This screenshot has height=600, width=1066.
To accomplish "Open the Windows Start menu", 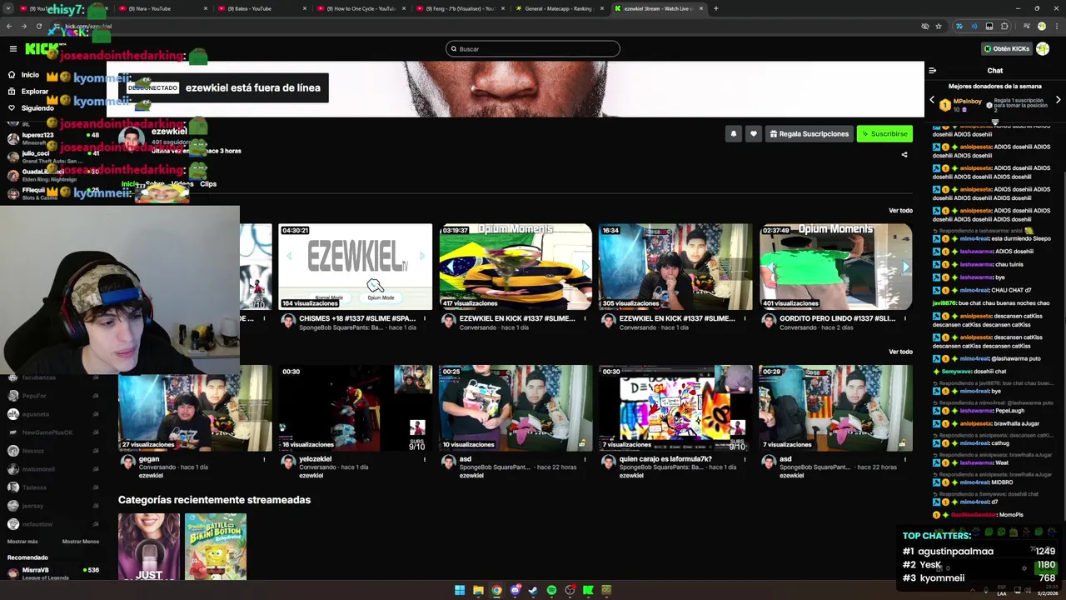I will (x=460, y=590).
